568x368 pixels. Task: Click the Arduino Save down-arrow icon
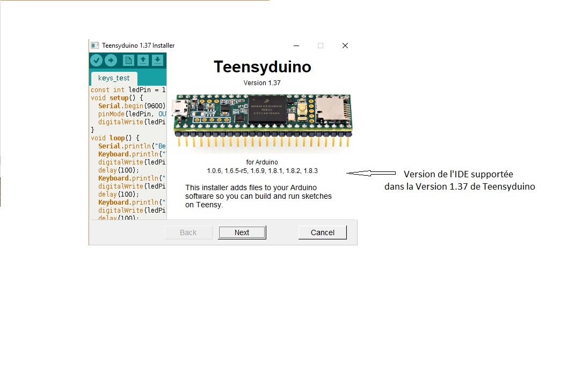coord(158,61)
